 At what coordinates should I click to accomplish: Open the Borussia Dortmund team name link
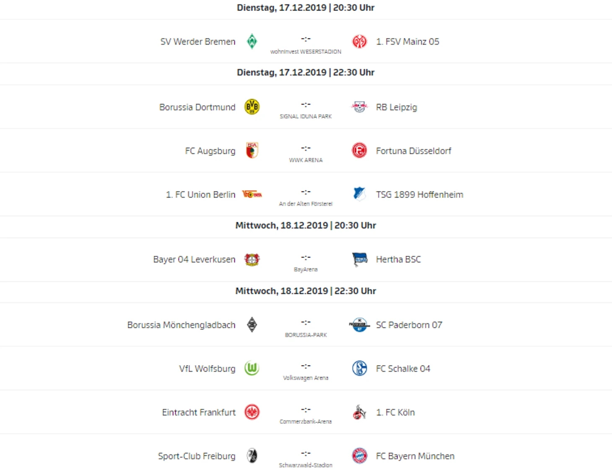[x=197, y=107]
